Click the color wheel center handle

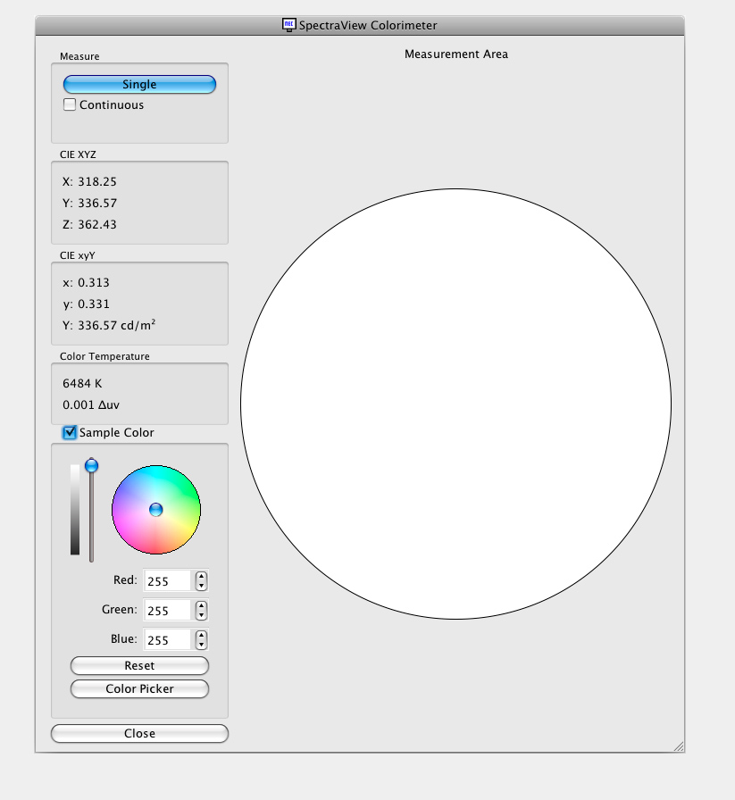tap(155, 509)
